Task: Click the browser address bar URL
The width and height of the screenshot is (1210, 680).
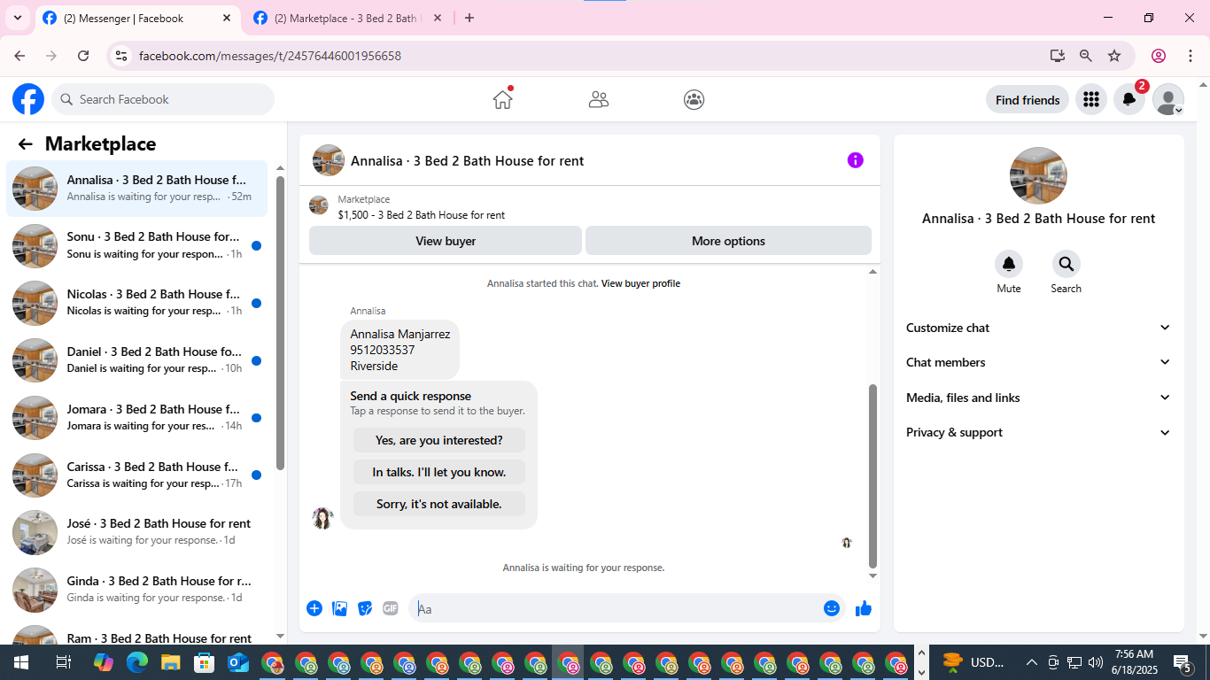Action: tap(270, 56)
